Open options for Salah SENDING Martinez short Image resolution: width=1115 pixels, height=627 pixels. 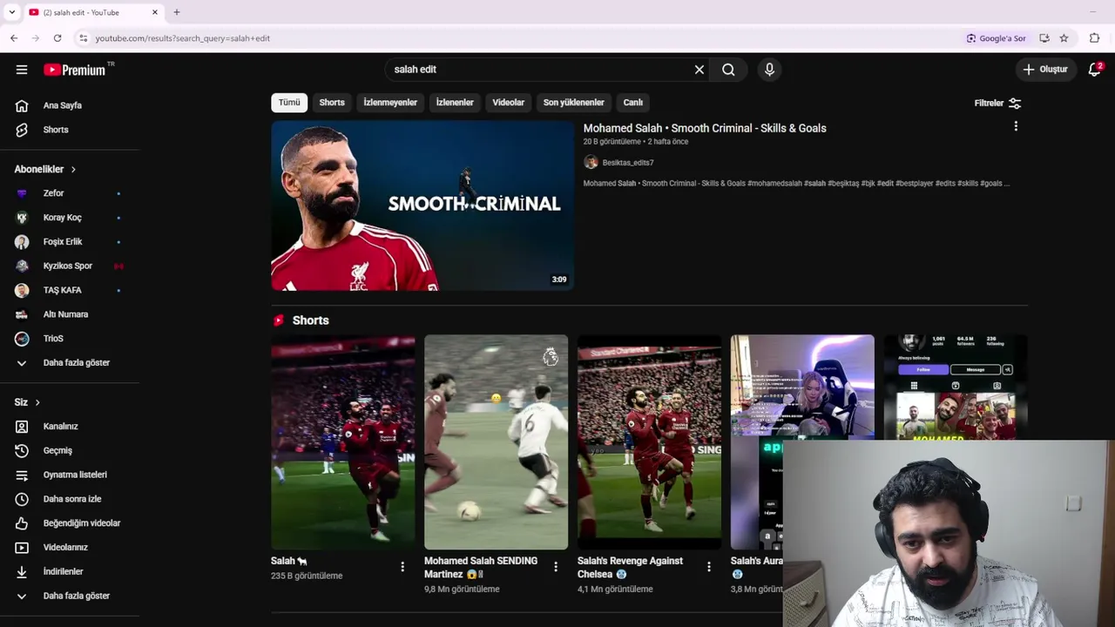(x=556, y=567)
